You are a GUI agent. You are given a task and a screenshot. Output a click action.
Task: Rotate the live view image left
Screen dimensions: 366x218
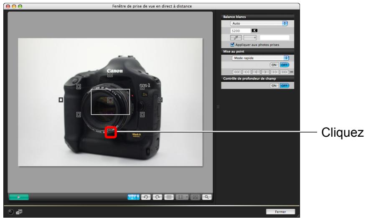[146, 197]
